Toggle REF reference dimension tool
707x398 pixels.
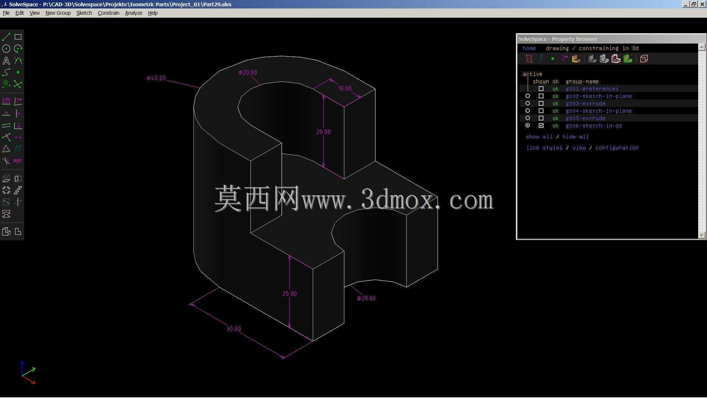[x=18, y=161]
